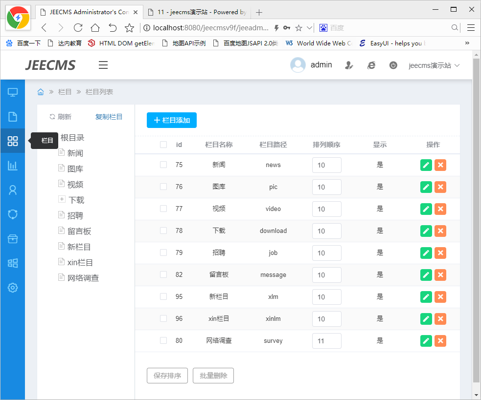Check the checkbox for the 留言板 row
The image size is (481, 400).
163,274
